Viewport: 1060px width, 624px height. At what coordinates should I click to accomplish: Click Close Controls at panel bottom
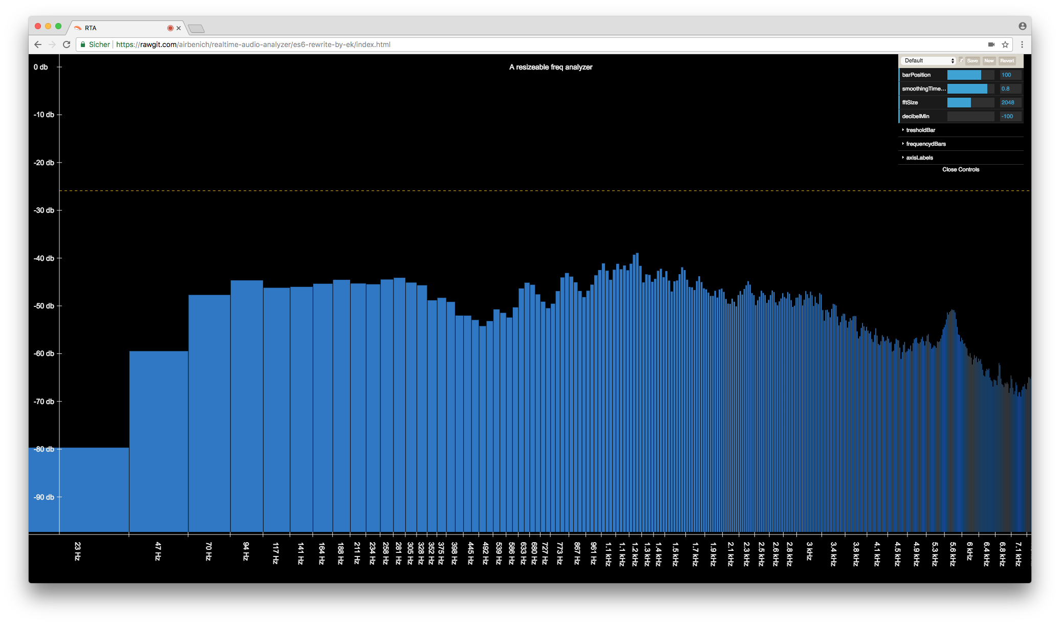[x=960, y=169]
